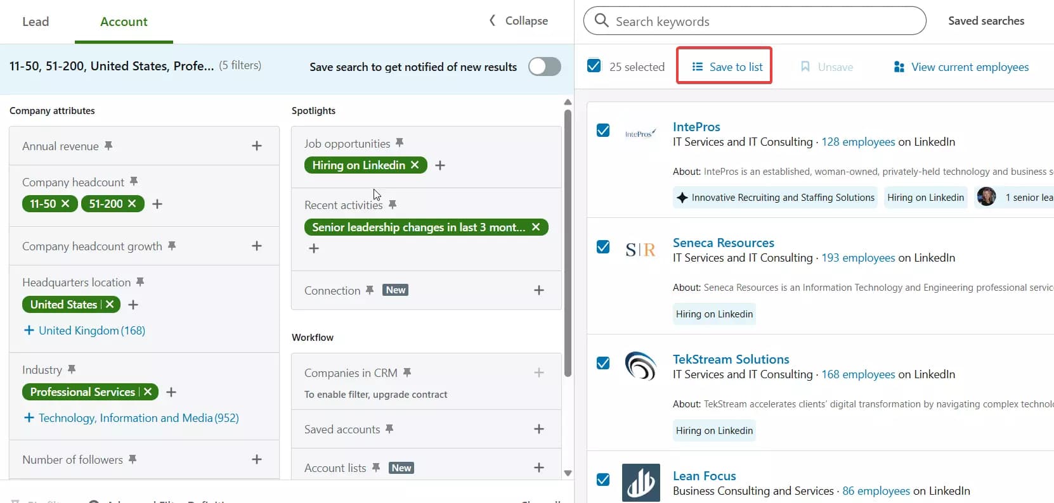Pin the Companies in CRM filter
The image size is (1054, 503).
point(407,372)
